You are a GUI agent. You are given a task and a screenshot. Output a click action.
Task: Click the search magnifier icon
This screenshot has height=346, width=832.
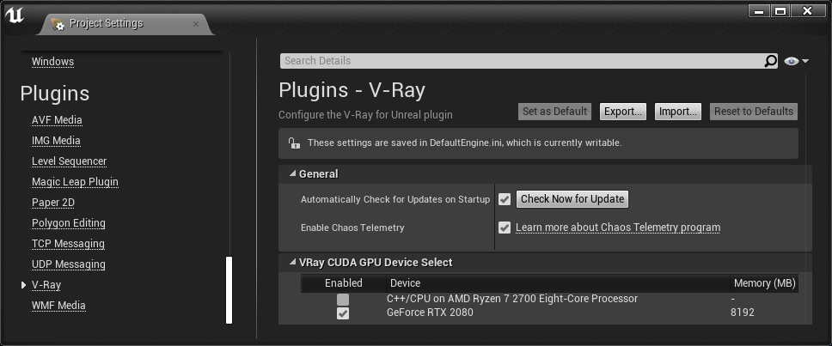tap(770, 61)
